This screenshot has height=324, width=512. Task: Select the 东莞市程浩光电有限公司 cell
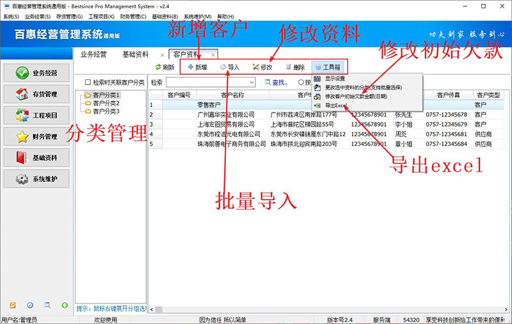(232, 134)
